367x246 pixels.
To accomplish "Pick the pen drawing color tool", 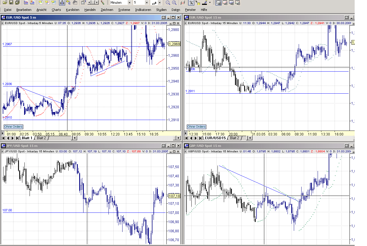I will (205, 3).
